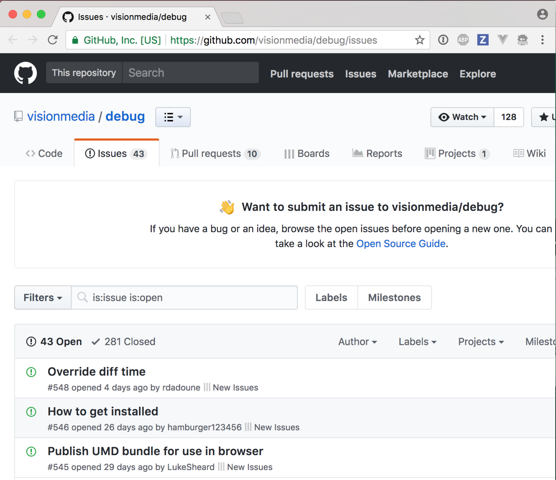Open the Milestones filter dropdown in list header
Viewport: 556px width, 480px height.
(540, 342)
